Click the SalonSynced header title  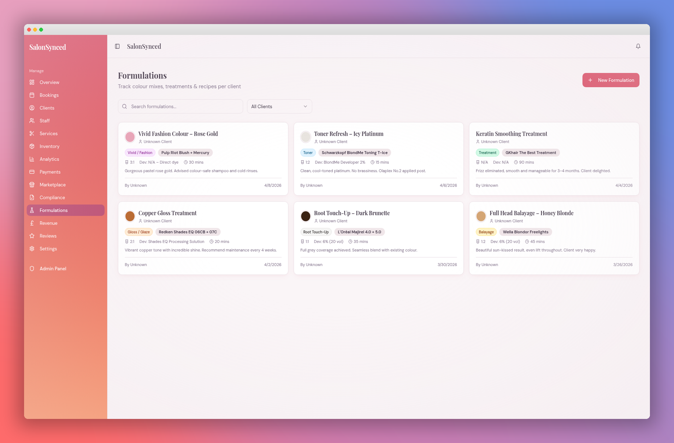pyautogui.click(x=144, y=46)
